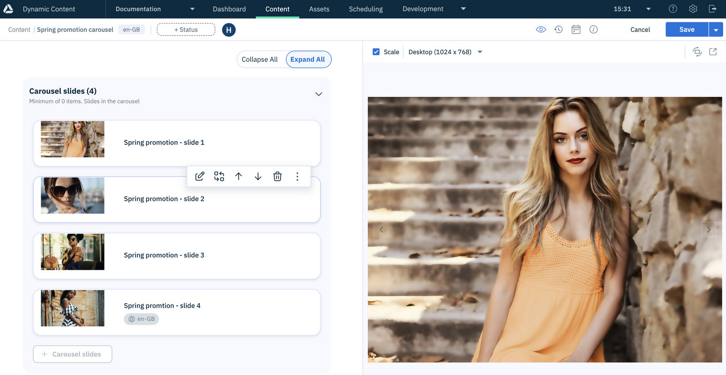The image size is (726, 375).
Task: Click Collapse All
Action: [x=260, y=59]
